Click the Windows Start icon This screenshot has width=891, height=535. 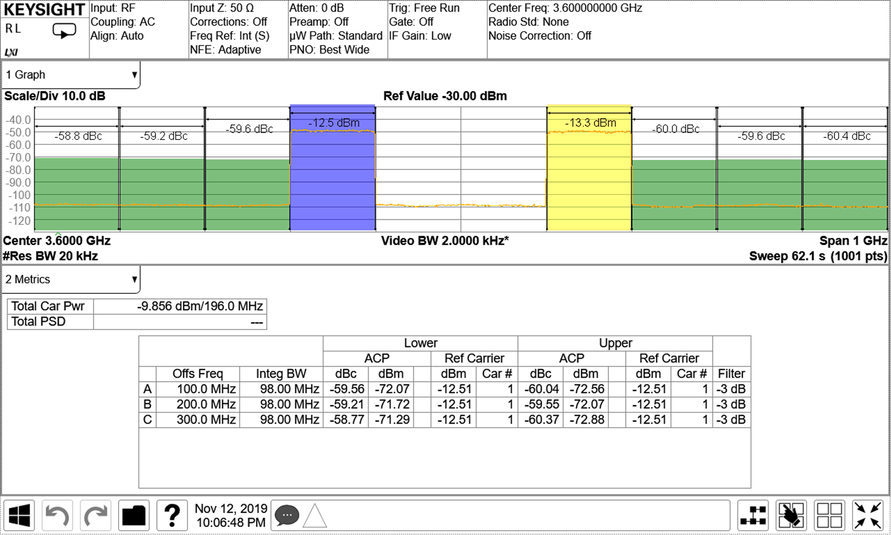pyautogui.click(x=20, y=515)
